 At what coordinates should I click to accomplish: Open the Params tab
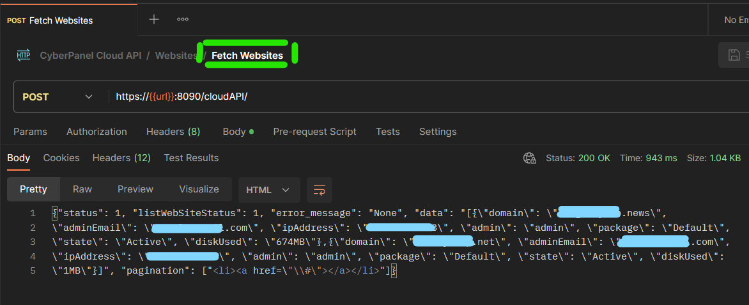click(x=30, y=132)
